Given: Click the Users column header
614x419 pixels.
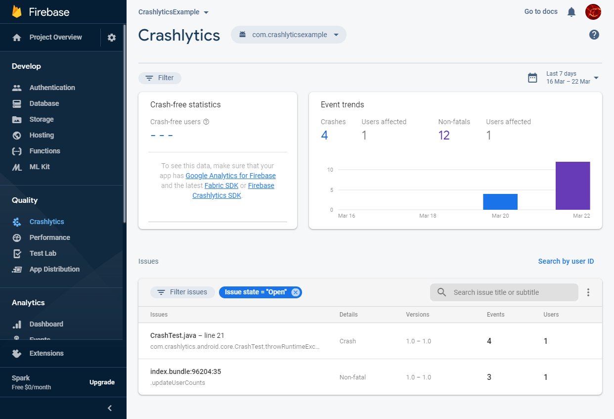Looking at the screenshot, I should 551,315.
